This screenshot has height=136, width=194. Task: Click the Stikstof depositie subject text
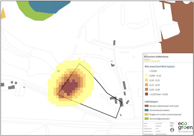click(153, 60)
